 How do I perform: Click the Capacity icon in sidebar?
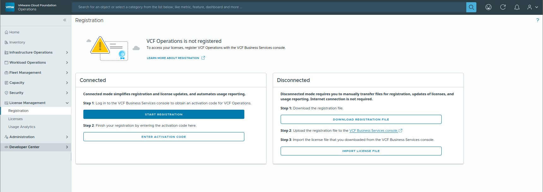[x=6, y=83]
